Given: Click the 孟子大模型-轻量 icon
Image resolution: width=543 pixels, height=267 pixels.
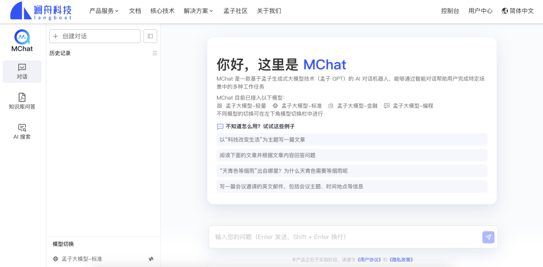Looking at the screenshot, I should [x=219, y=106].
